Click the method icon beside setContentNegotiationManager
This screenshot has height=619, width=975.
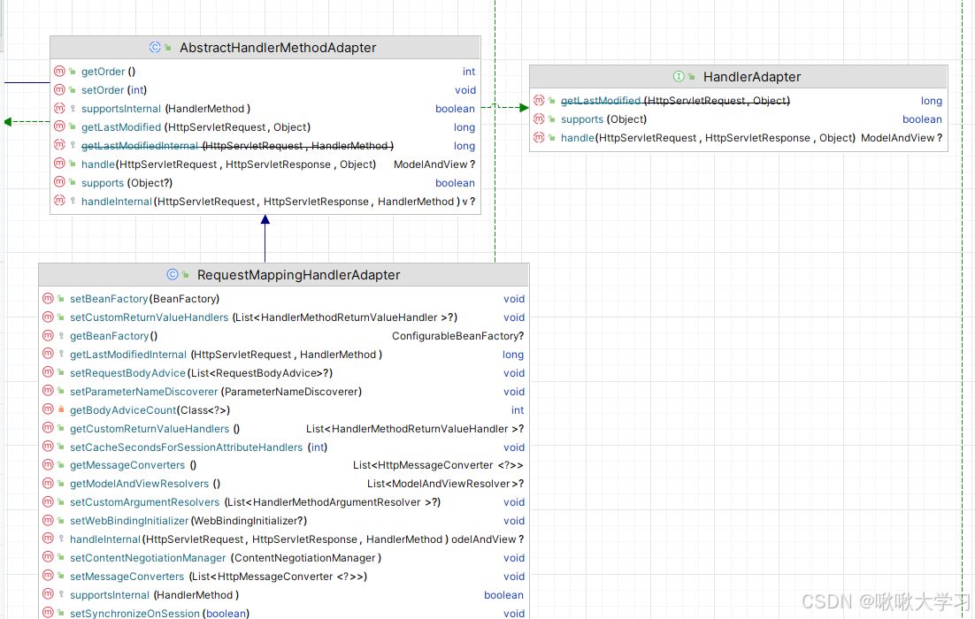[48, 558]
